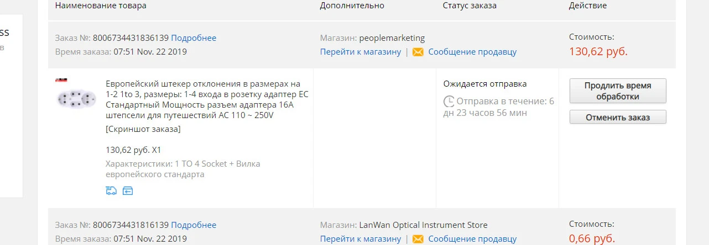Click the envelope icon for LanWan Optical store
The image size is (709, 245).
pos(418,239)
